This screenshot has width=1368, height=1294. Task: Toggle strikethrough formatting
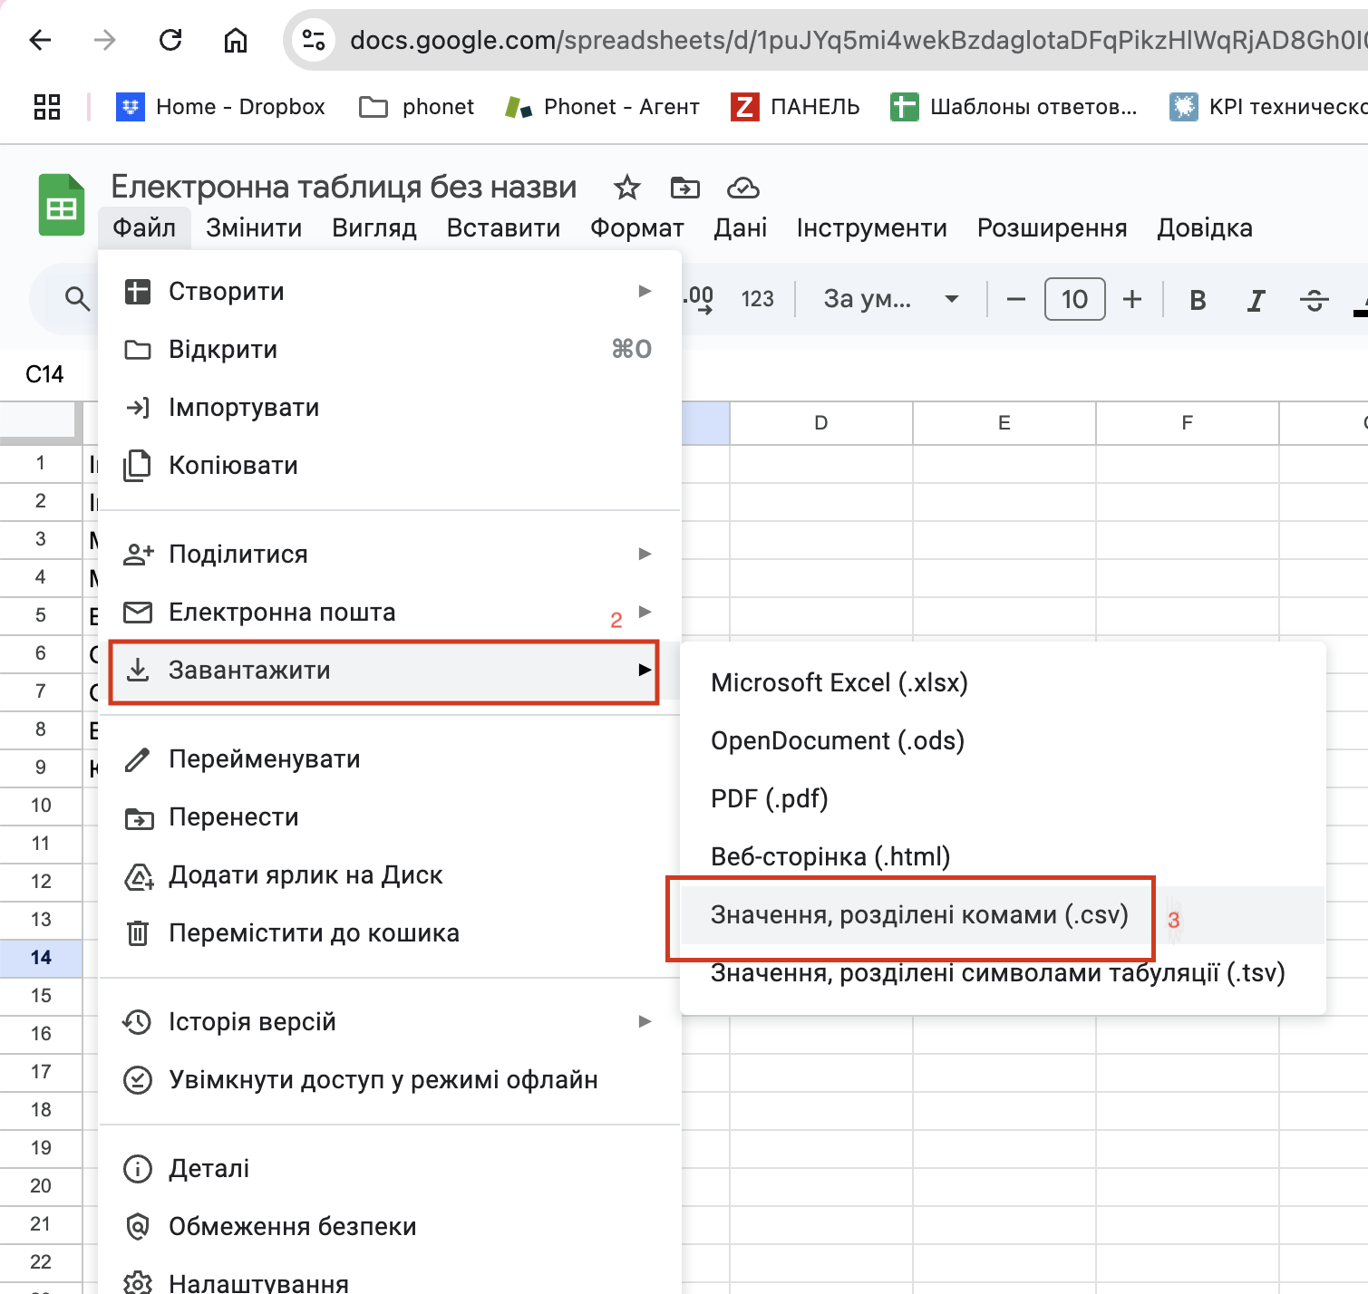(1314, 300)
